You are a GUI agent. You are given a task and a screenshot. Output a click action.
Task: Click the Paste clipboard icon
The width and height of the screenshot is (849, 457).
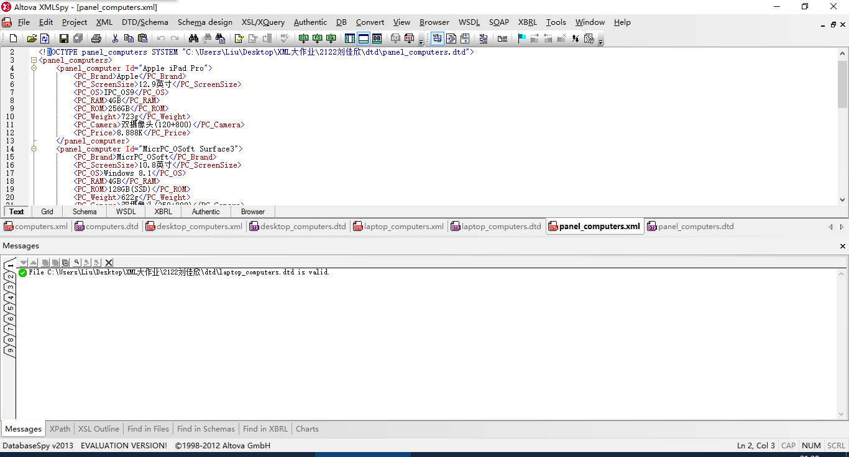142,38
